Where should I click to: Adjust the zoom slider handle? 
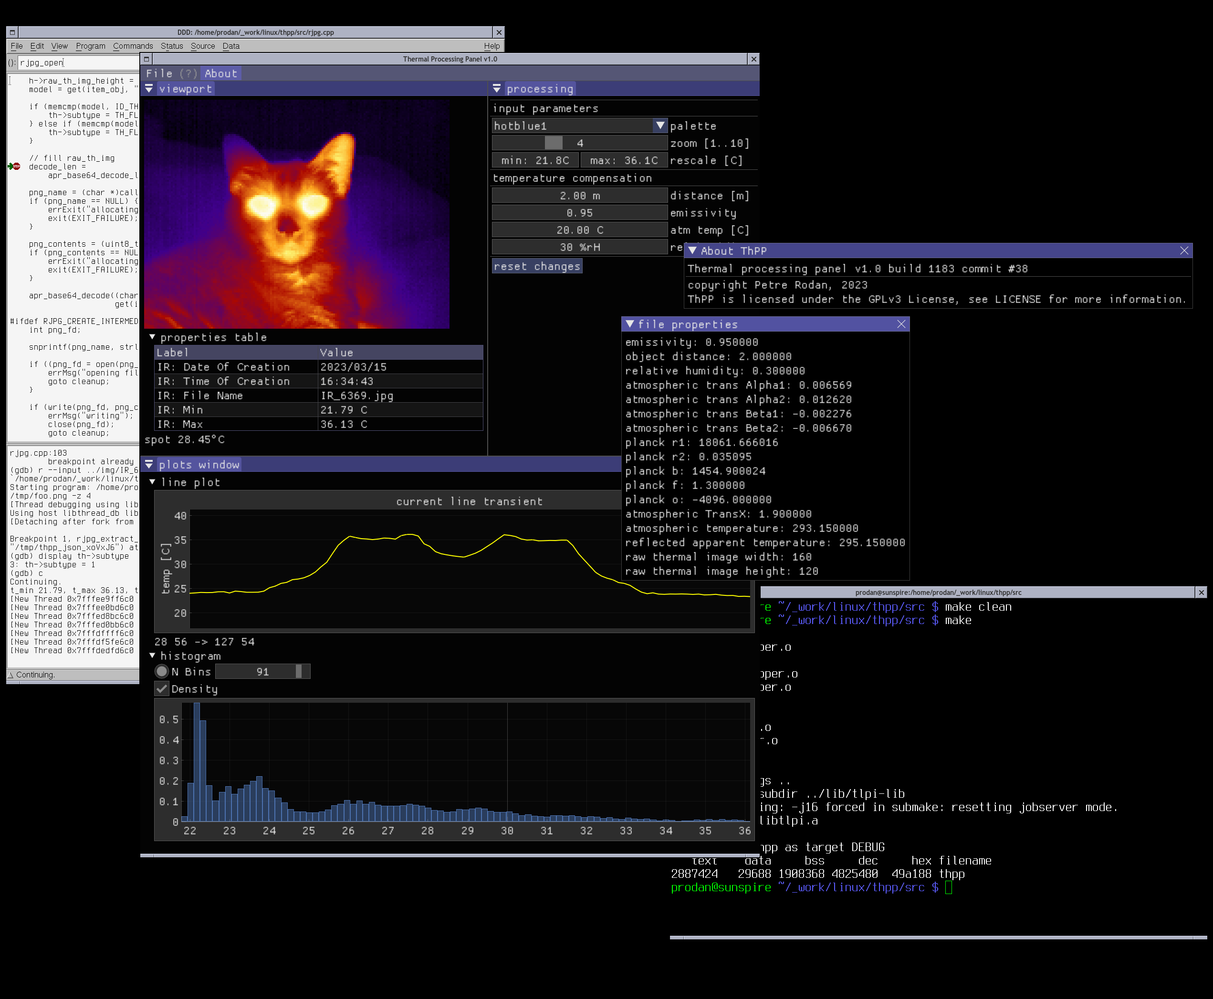coord(554,143)
